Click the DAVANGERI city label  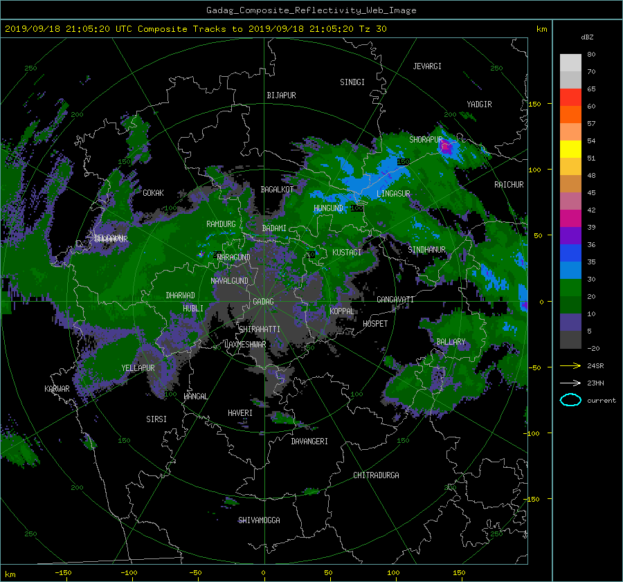pyautogui.click(x=309, y=442)
